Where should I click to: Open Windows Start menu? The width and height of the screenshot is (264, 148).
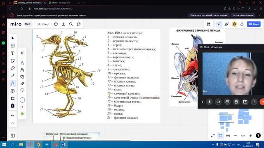pyautogui.click(x=4, y=144)
